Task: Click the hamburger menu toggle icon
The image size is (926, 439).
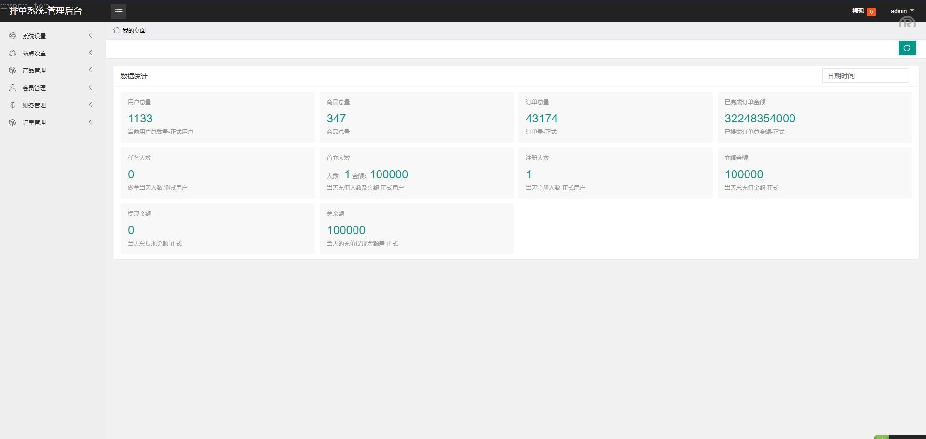Action: tap(119, 11)
